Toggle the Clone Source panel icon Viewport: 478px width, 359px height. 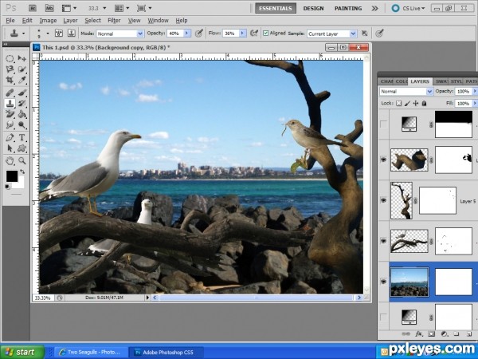pos(72,33)
